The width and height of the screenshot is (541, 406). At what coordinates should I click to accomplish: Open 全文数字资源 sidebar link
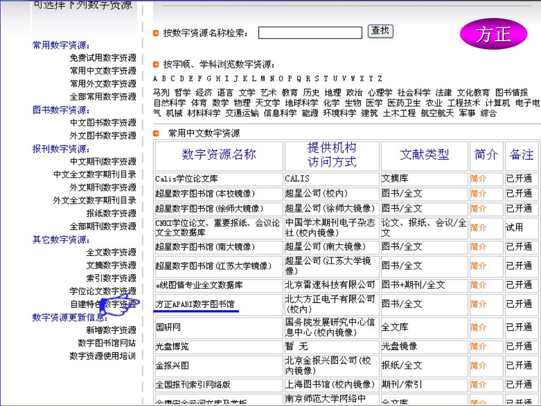click(x=111, y=252)
